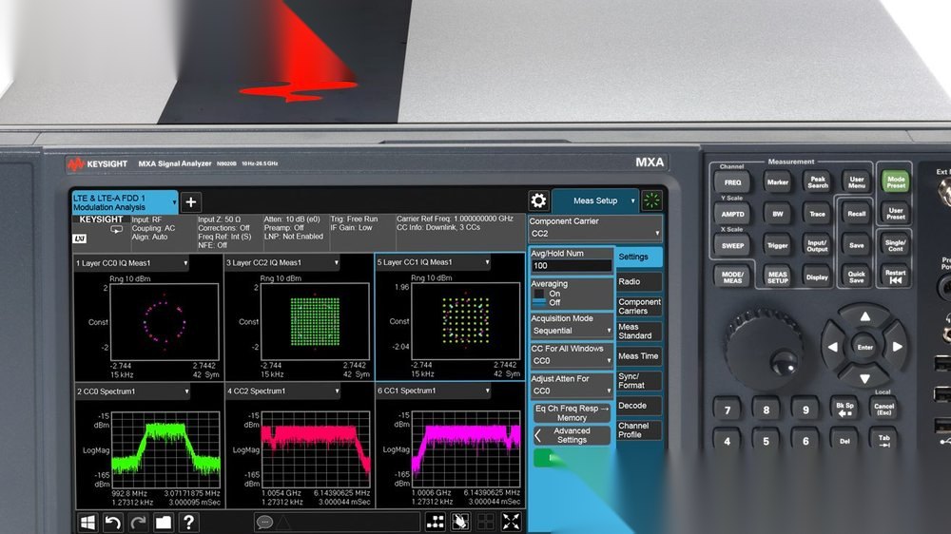Select LTE & LTE-A FDD 1 screen tab
The image size is (951, 534).
click(125, 202)
